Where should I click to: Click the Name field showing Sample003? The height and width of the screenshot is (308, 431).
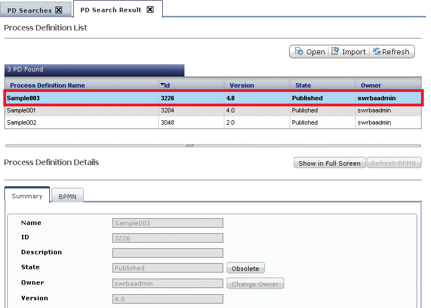coord(168,223)
